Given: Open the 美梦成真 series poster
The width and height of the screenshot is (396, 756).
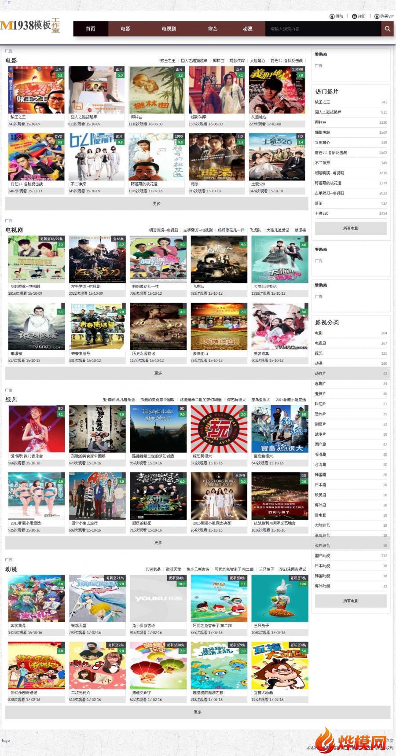Looking at the screenshot, I should click(280, 327).
